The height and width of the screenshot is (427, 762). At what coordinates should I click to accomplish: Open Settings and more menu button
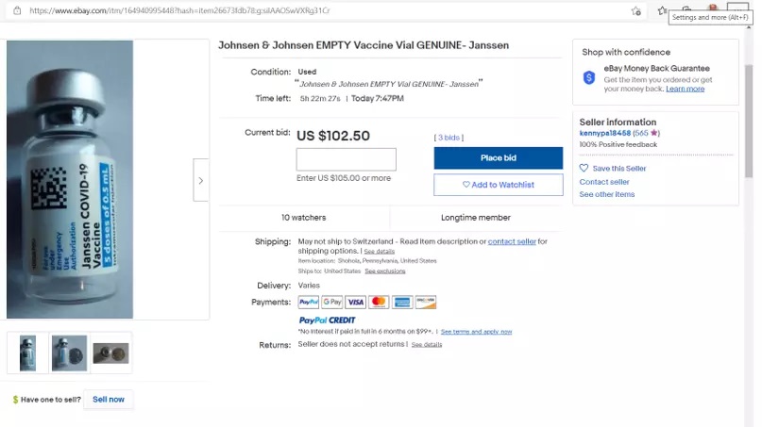737,8
